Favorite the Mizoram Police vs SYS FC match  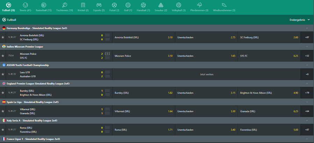[3, 56]
